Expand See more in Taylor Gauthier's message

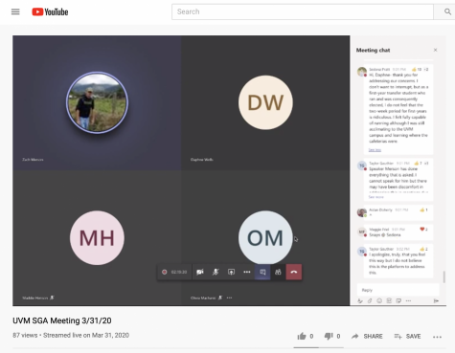coord(376,197)
